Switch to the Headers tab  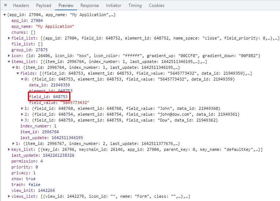pos(21,5)
